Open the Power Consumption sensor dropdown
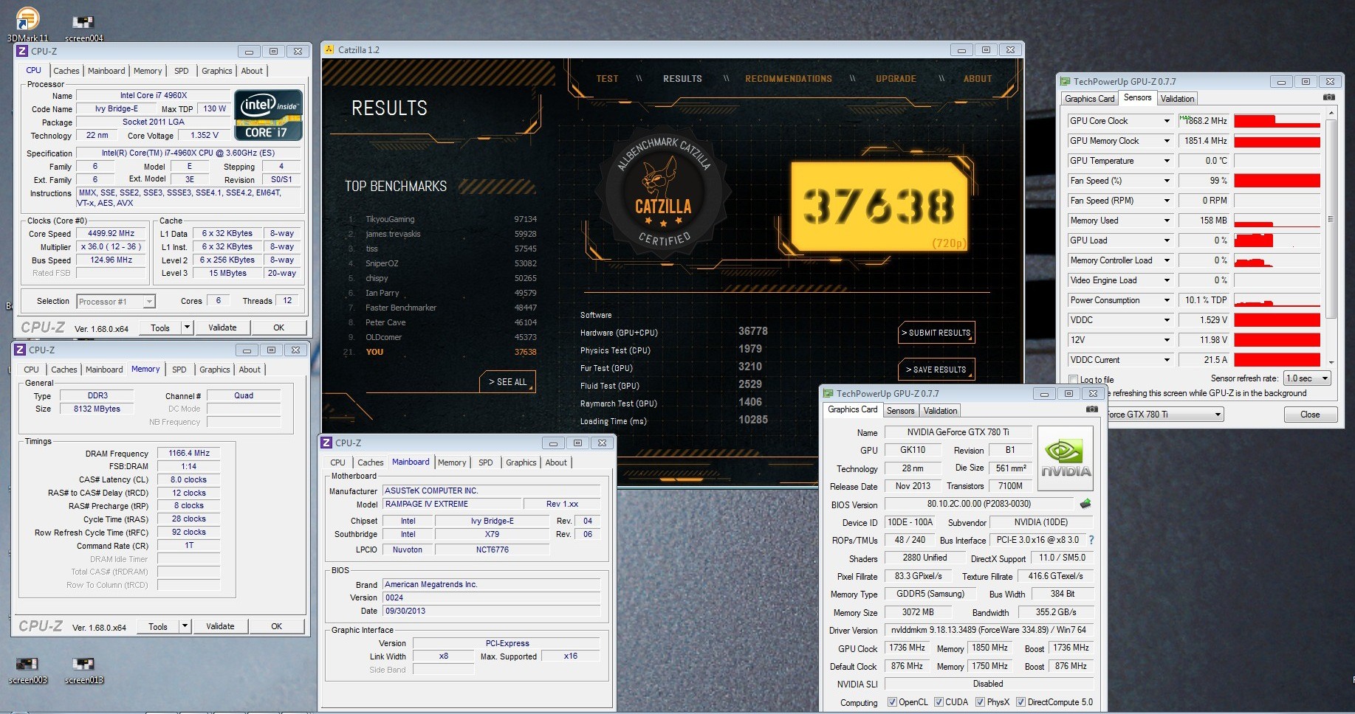1355x714 pixels. pos(1167,300)
